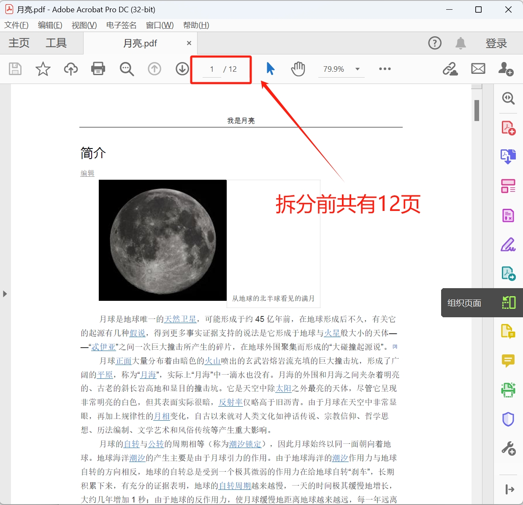Image resolution: width=523 pixels, height=505 pixels.
Task: Open the More Tools wrench icon
Action: [508, 448]
